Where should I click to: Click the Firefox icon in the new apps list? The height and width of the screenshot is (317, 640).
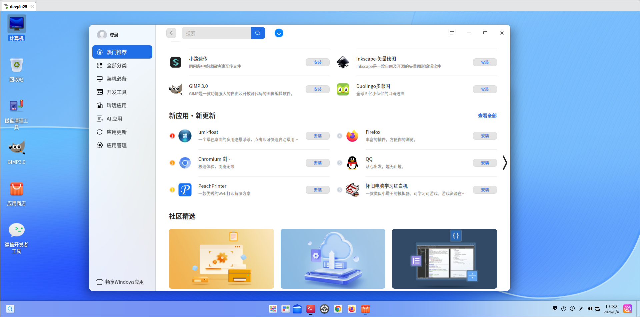coord(352,136)
